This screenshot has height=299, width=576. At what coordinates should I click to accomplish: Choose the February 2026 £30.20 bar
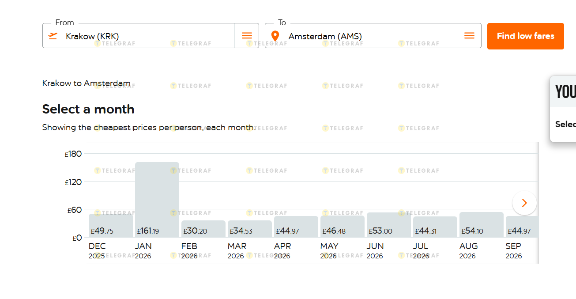coord(203,229)
